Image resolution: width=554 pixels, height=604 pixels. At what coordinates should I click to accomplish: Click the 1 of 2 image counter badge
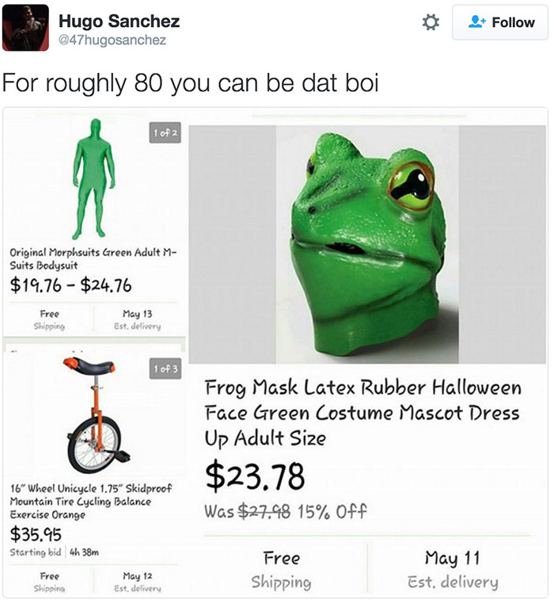click(165, 133)
